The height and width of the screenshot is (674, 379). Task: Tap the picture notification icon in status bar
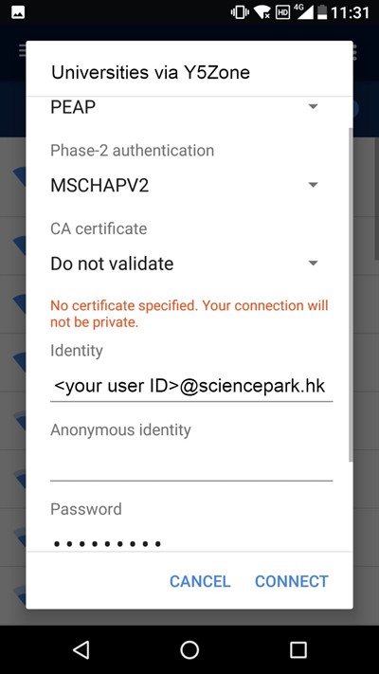(18, 12)
